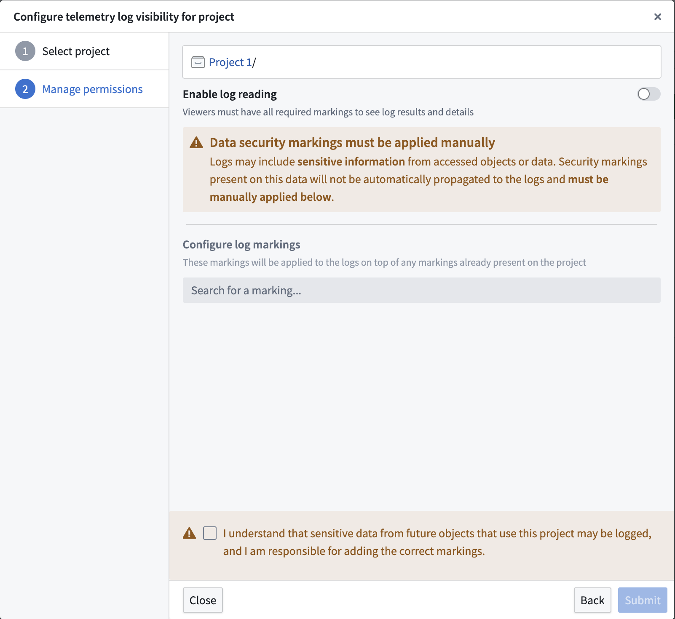Enable the switch beside Enable log reading
Screen dimensions: 675x619
(648, 94)
